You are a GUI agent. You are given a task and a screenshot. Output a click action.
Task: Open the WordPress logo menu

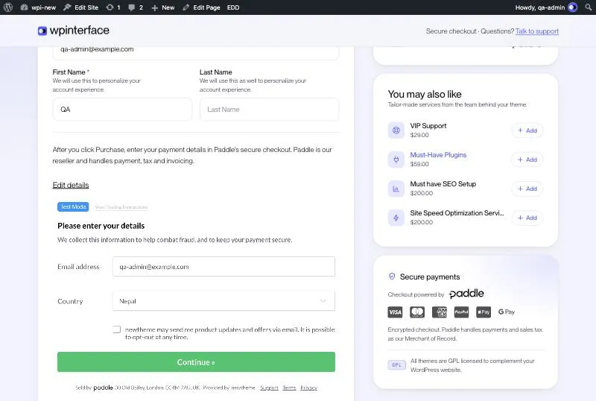(x=7, y=7)
